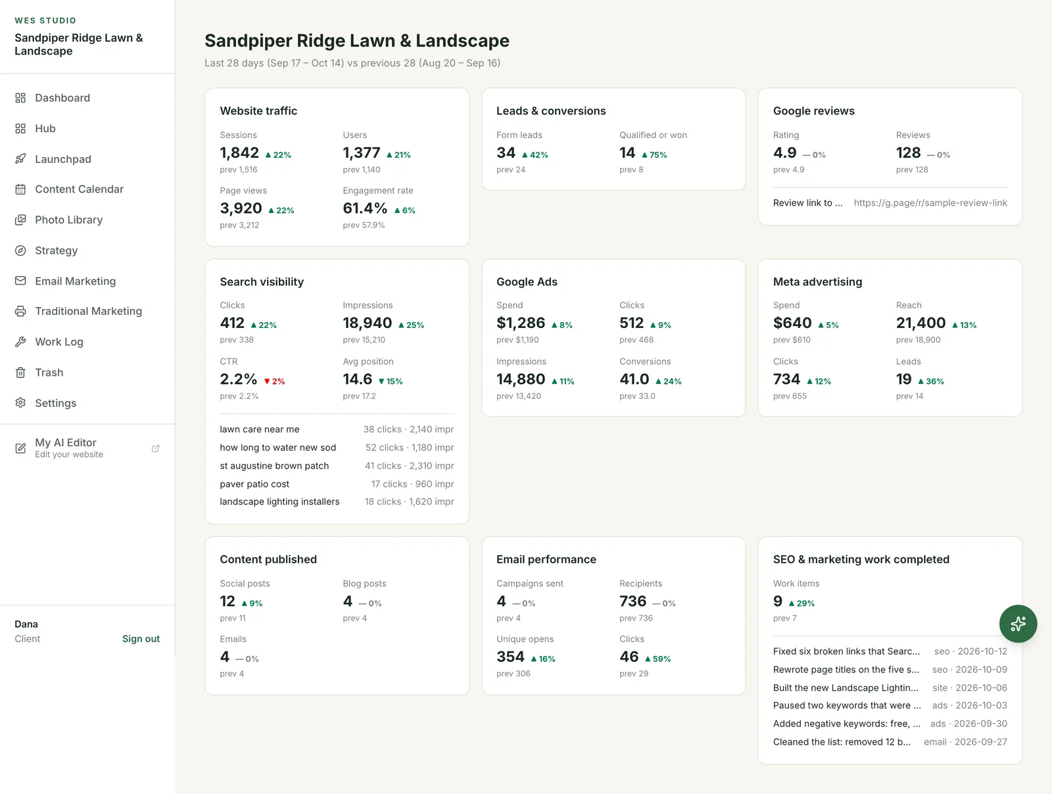The width and height of the screenshot is (1052, 794).
Task: Select the 'how long to water new sod' row
Action: point(337,448)
